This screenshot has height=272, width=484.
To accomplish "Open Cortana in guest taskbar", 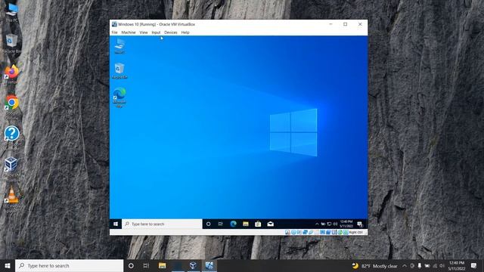I will pyautogui.click(x=209, y=224).
